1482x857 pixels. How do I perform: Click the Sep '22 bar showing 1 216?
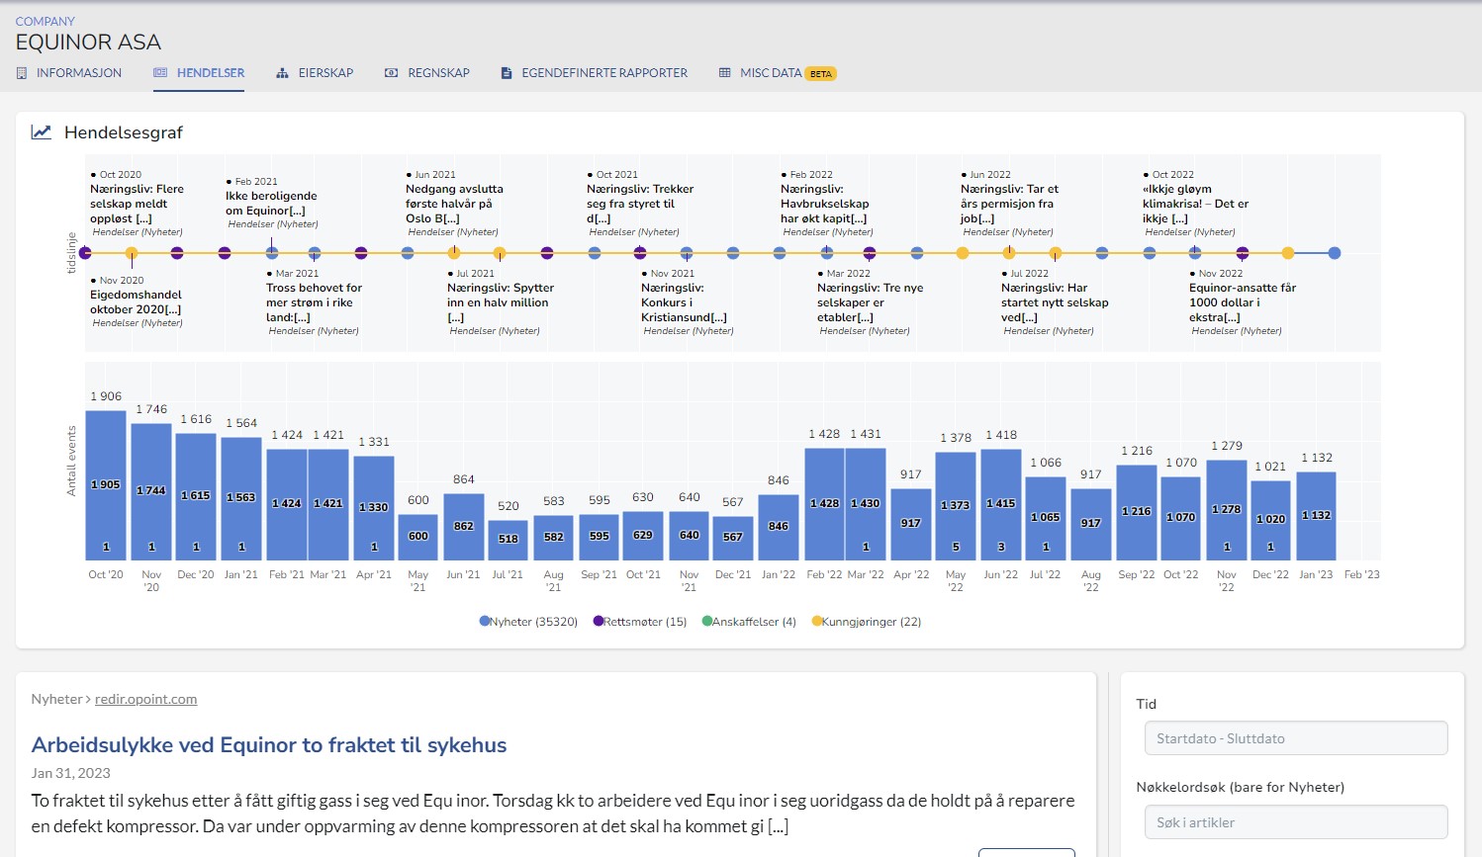pos(1136,512)
